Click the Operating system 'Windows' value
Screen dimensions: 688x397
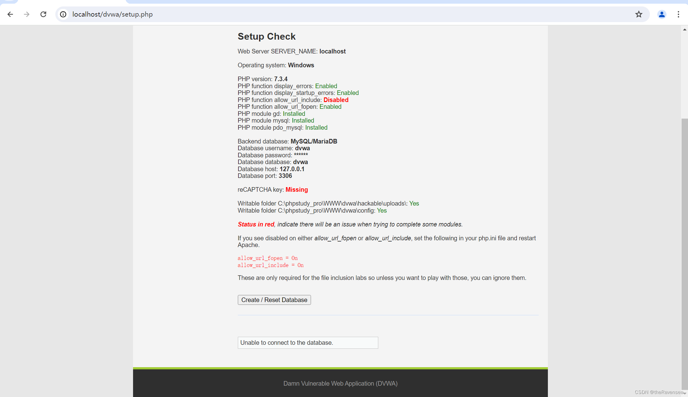click(x=301, y=65)
